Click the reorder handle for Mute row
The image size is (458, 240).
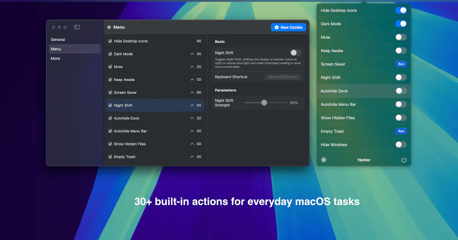pos(199,67)
